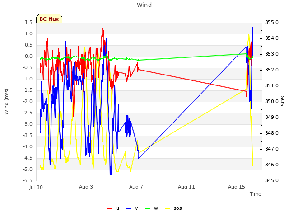Click the '350.0' right axis value
The width and height of the screenshot is (289, 217).
pyautogui.click(x=272, y=101)
